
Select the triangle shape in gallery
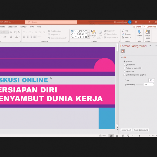pos(72,34)
